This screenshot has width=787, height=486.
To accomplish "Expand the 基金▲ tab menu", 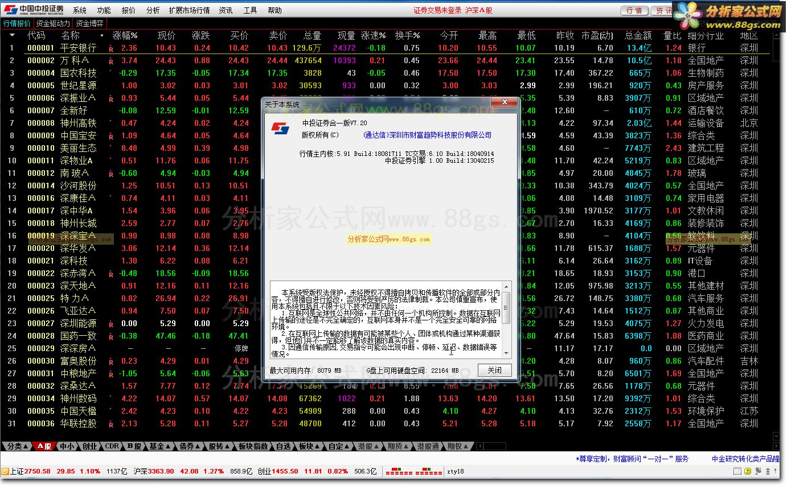I will point(161,446).
